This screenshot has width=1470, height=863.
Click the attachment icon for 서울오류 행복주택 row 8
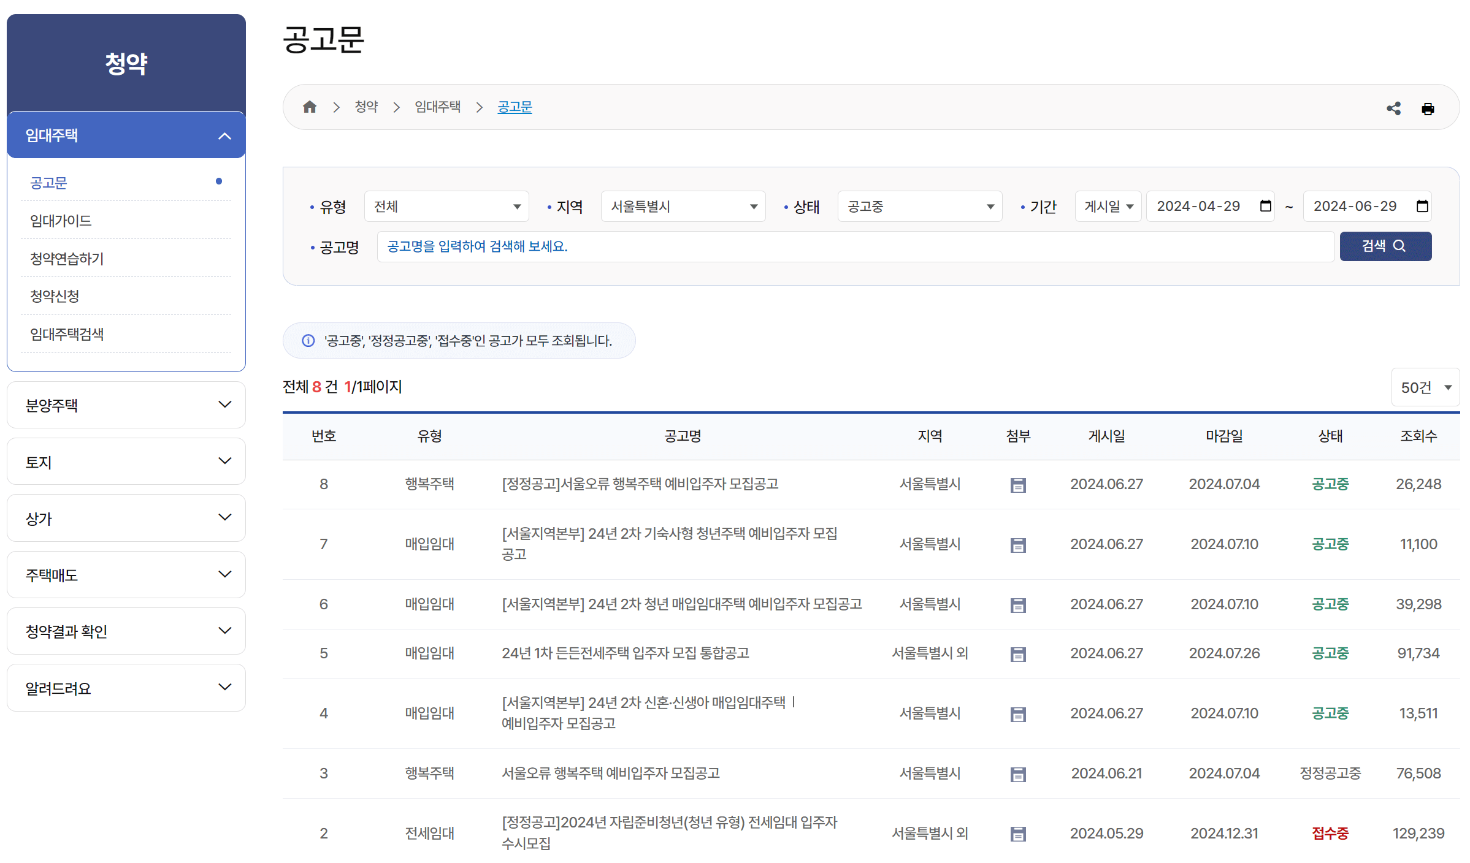click(x=1018, y=484)
